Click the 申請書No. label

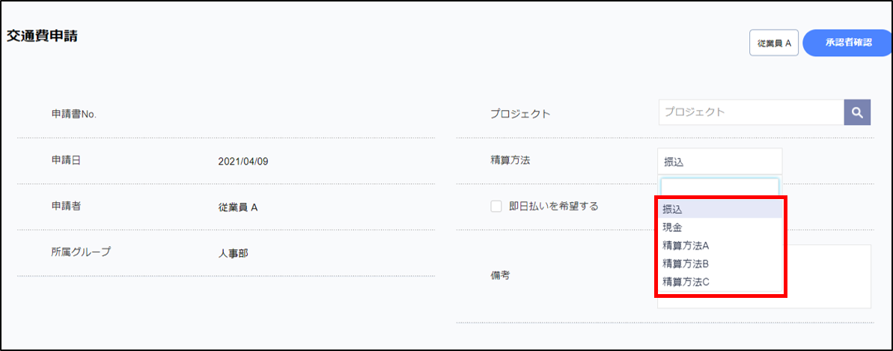click(74, 115)
